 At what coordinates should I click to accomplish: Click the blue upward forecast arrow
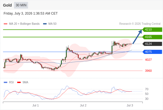(x=137, y=37)
